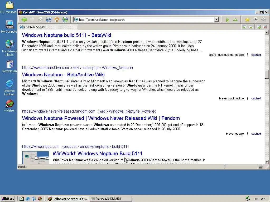The image size is (270, 202).
Task: Open the My Computer desktop icon
Action: [x=9, y=27]
